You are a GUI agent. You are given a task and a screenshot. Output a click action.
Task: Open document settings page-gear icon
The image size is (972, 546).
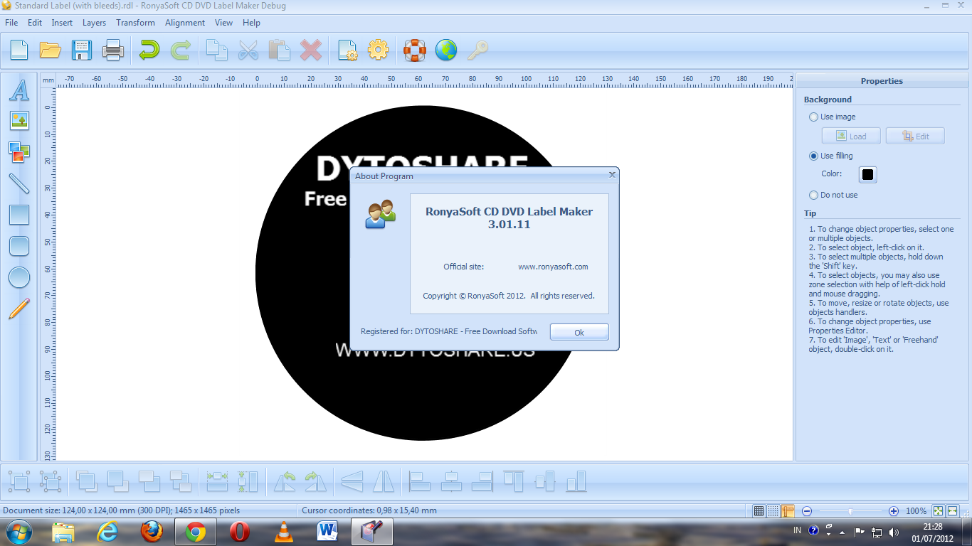pos(347,50)
